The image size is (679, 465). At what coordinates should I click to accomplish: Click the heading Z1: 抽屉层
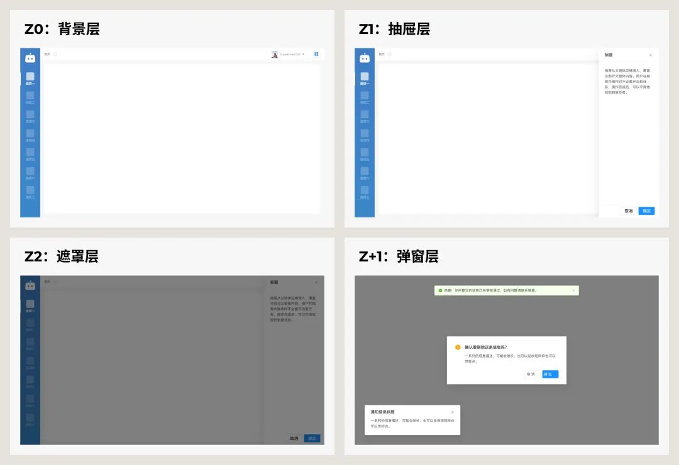(394, 29)
